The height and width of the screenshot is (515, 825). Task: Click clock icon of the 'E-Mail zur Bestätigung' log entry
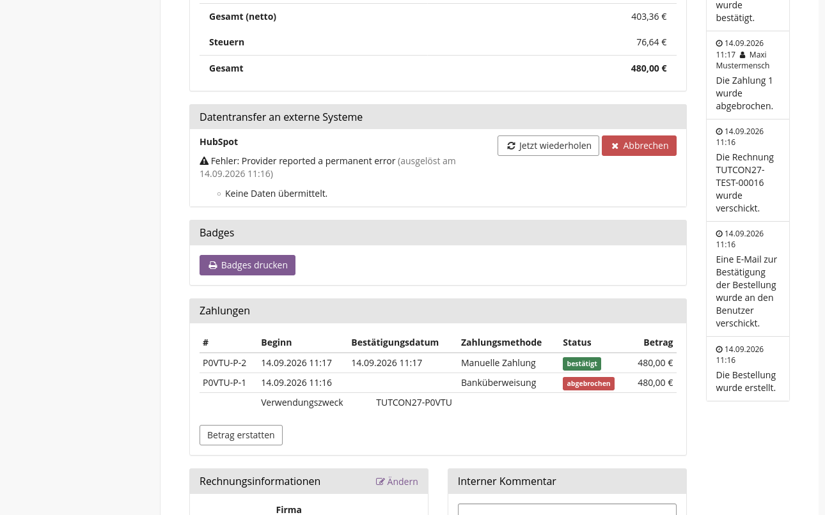[719, 234]
